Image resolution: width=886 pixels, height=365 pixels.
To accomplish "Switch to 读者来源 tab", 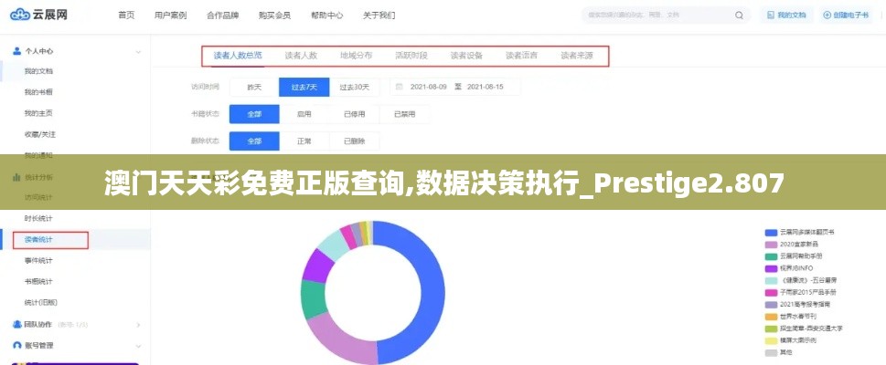I will point(577,56).
